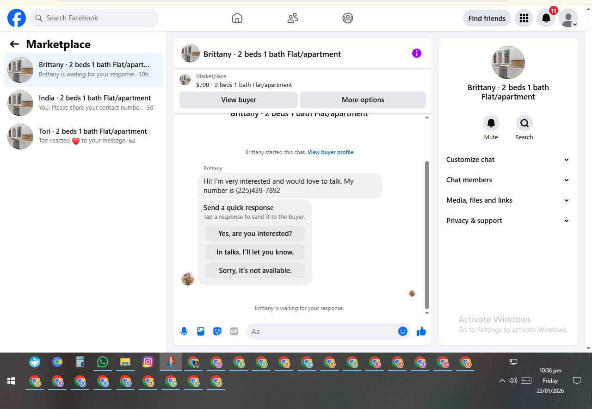592x409 pixels.
Task: Click Brittany's avatar beside quick responses
Action: pyautogui.click(x=188, y=279)
